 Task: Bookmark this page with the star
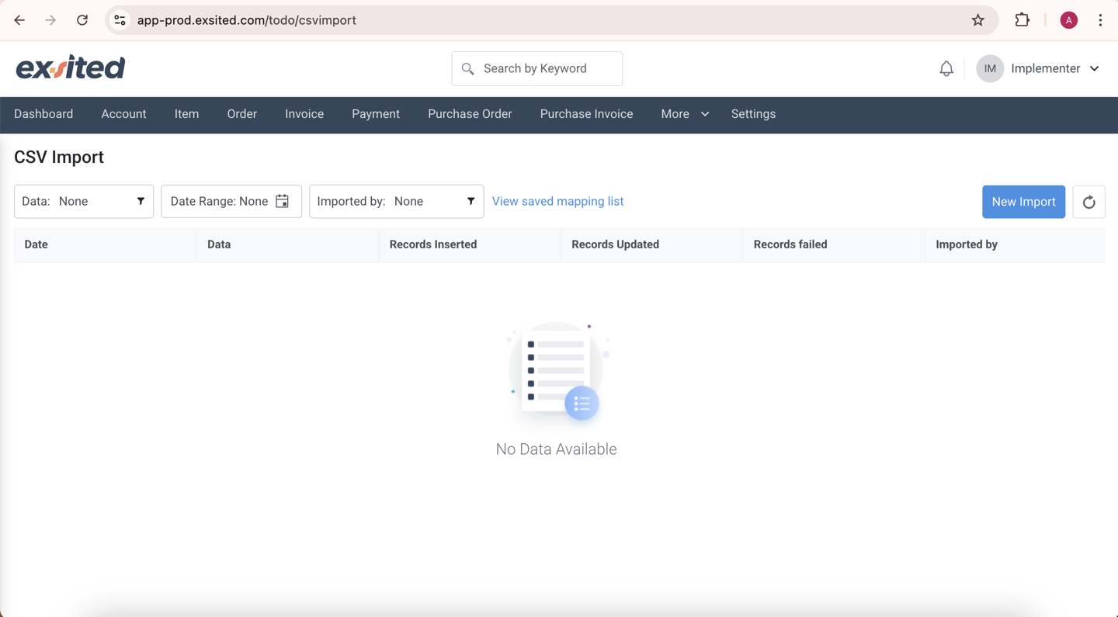tap(977, 20)
